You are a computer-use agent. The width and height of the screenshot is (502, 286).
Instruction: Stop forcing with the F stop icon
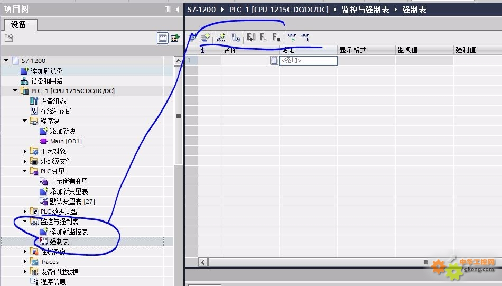click(276, 38)
